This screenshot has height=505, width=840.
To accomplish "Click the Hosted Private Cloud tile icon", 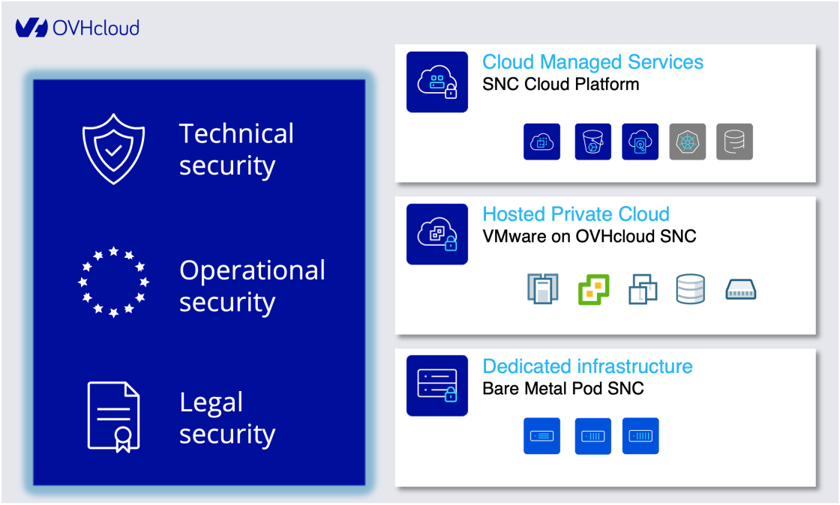I will coord(437,235).
